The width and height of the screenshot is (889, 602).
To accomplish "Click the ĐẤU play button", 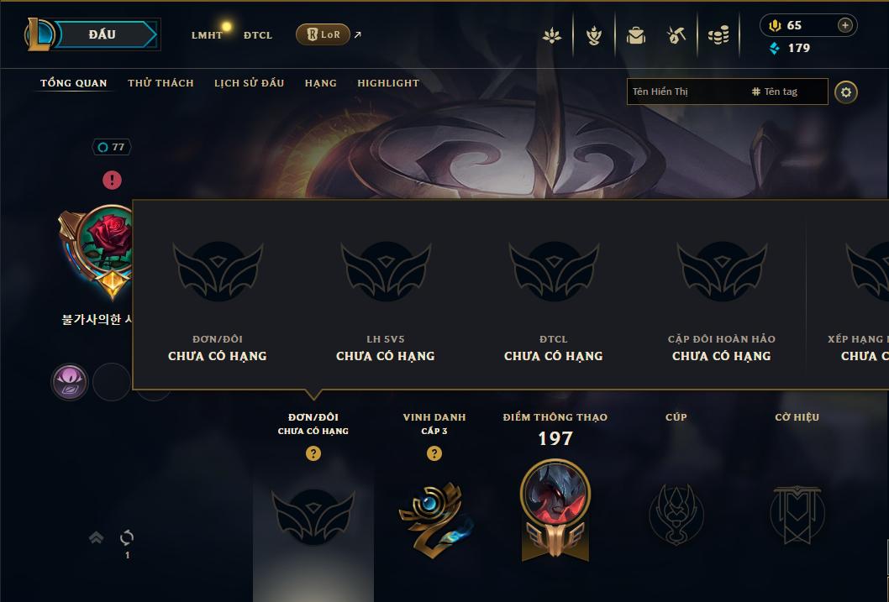I will (x=102, y=34).
